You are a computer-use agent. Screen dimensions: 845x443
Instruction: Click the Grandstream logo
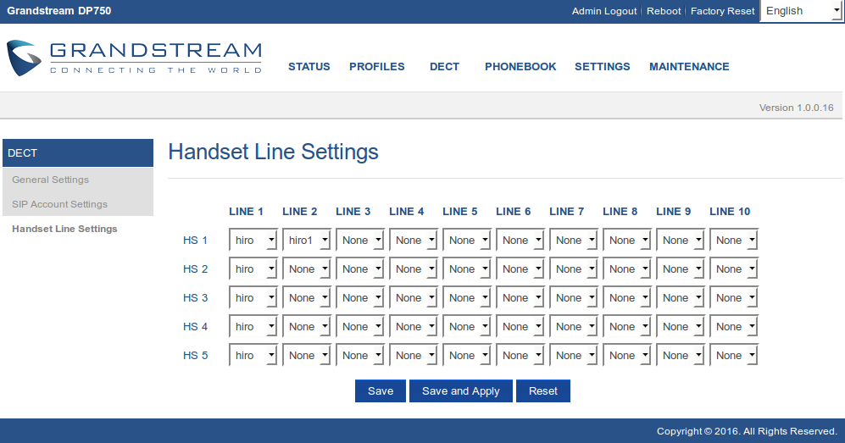tap(134, 58)
